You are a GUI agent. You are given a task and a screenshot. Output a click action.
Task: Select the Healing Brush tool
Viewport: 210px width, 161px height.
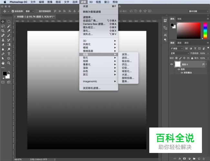point(3,35)
